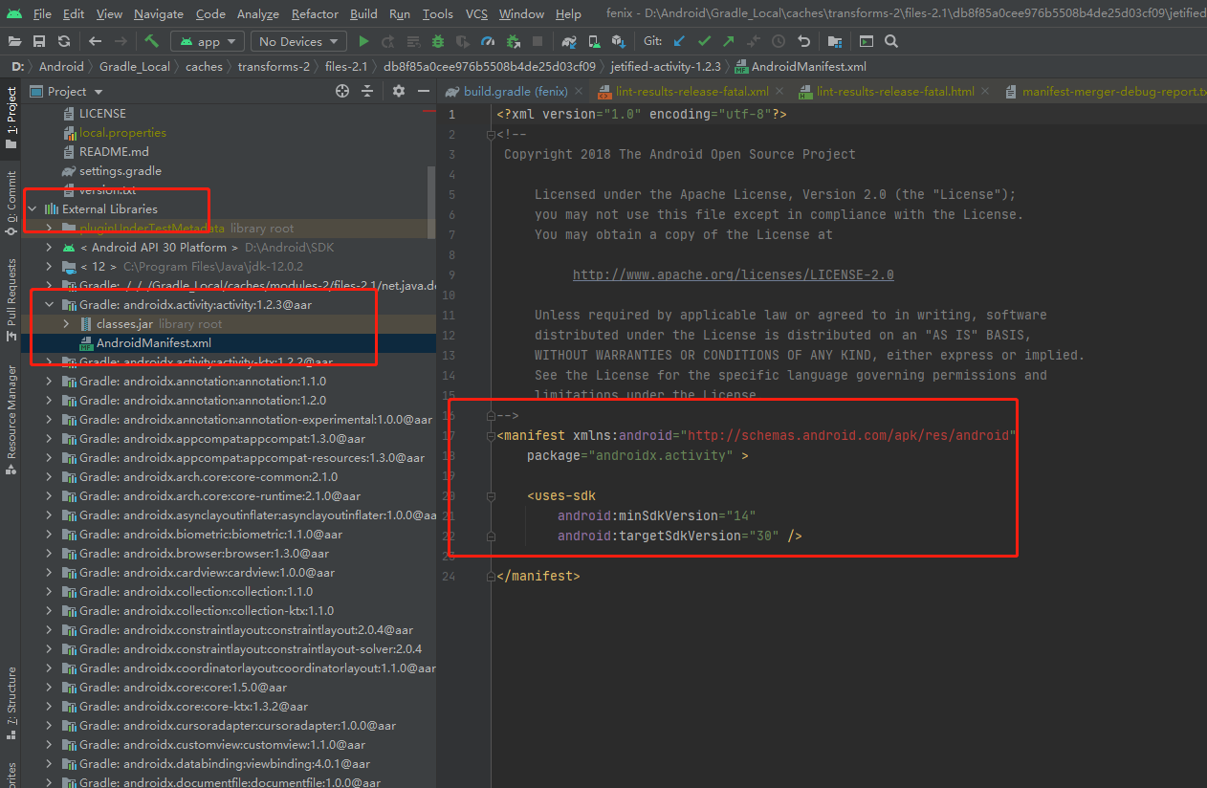Collapse Gradle: androidx.activity:activity:1.2.3@aar node

click(50, 304)
